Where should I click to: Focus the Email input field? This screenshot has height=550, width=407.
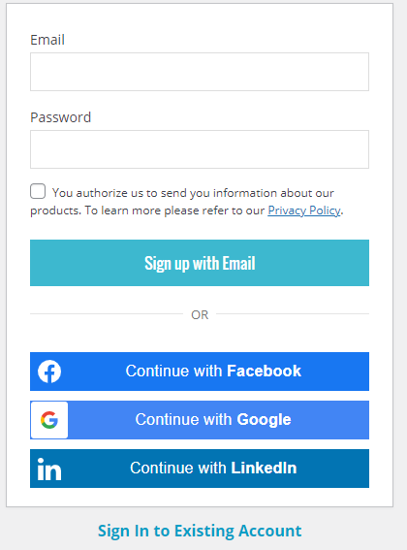coord(200,72)
